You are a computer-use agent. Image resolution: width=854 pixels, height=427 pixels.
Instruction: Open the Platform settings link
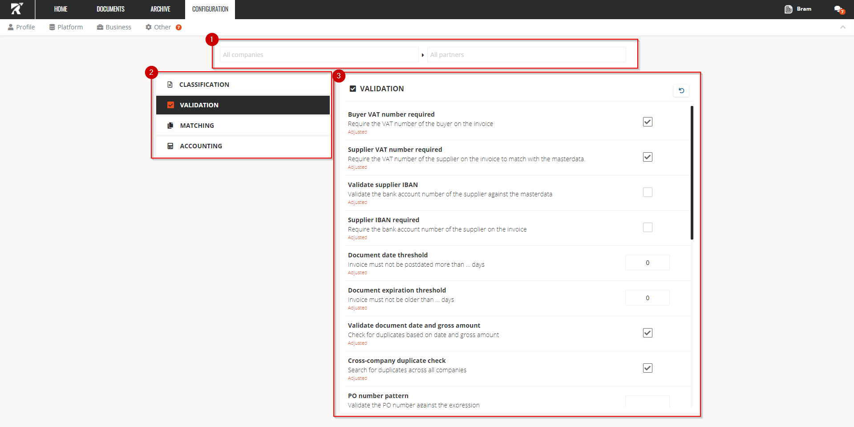coord(66,27)
